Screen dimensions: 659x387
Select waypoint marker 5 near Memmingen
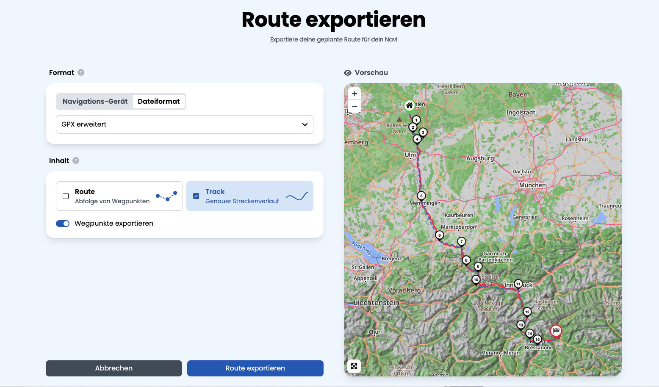(421, 196)
